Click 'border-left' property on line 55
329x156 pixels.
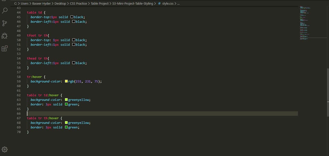pos(41,63)
